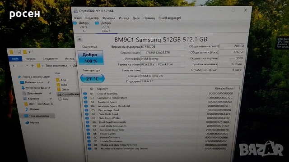Select Мрежа in navigation pane
This screenshot has height=162, width=289.
(x=34, y=122)
